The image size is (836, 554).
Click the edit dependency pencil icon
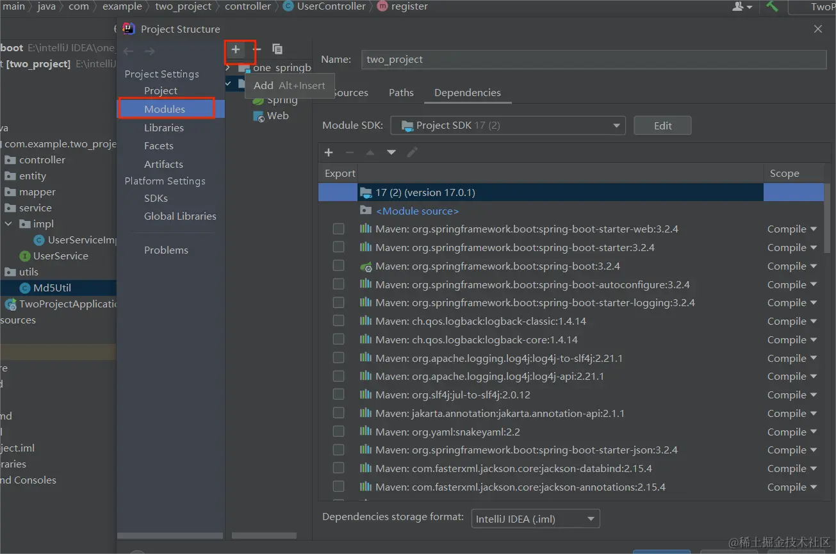coord(413,152)
